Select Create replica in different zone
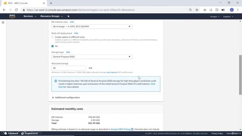This screenshot has width=242, height=136. pyautogui.click(x=53, y=37)
